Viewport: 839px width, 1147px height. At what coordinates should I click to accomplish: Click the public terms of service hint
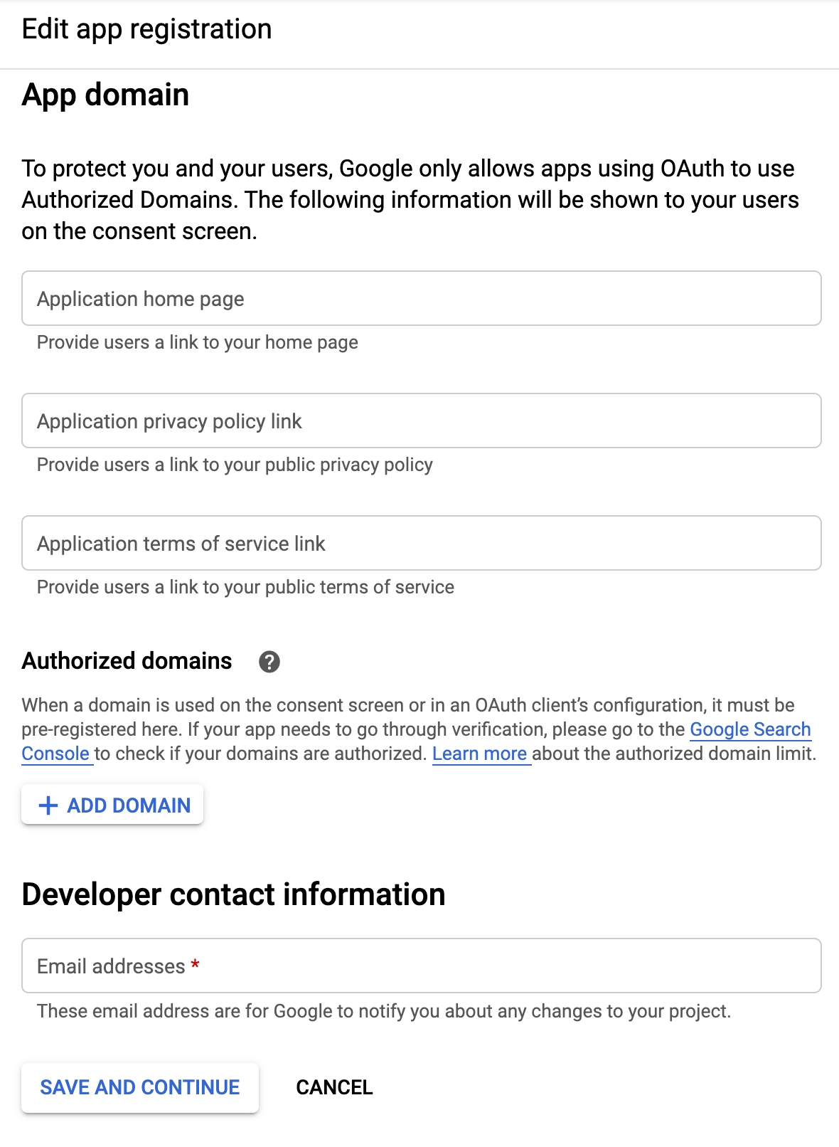pos(246,587)
